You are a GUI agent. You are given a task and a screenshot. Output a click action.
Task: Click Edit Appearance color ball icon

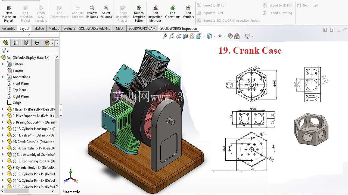click(x=230, y=36)
